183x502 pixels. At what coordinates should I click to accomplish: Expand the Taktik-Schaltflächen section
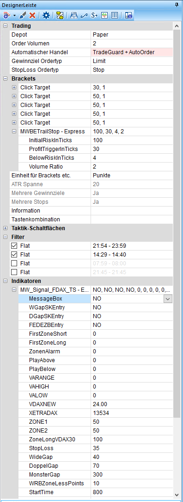pyautogui.click(x=5, y=228)
